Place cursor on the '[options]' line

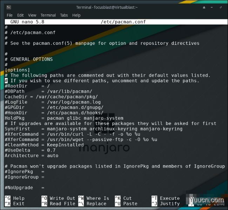[x=17, y=70]
